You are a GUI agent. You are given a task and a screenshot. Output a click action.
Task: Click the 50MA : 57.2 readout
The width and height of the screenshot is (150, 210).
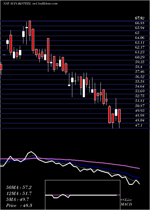pyautogui.click(x=19, y=187)
